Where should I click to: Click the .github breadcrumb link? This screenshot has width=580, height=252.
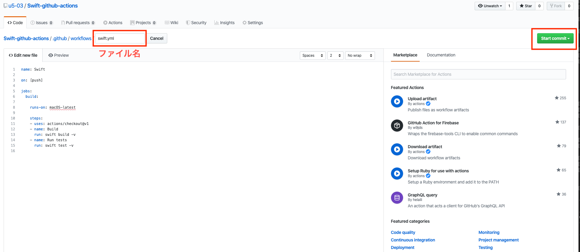[59, 38]
